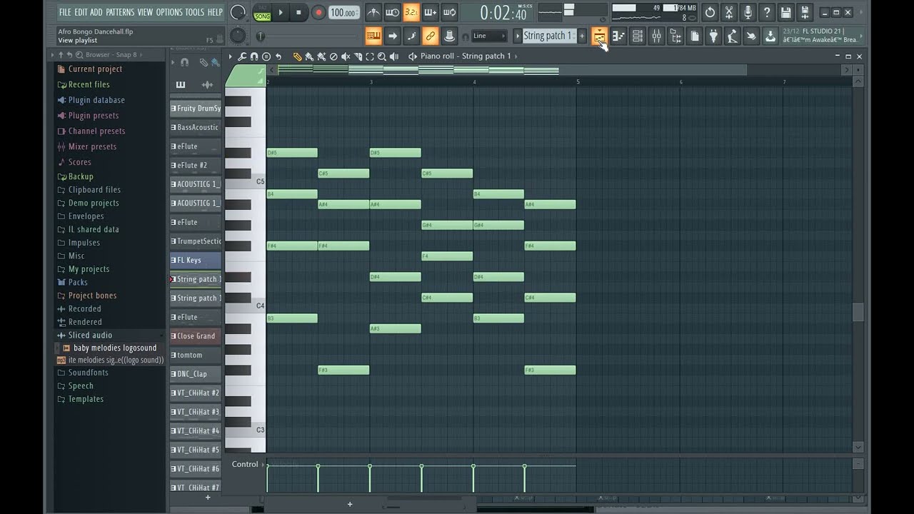914x514 pixels.
Task: Open the FILE menu
Action: pyautogui.click(x=65, y=12)
